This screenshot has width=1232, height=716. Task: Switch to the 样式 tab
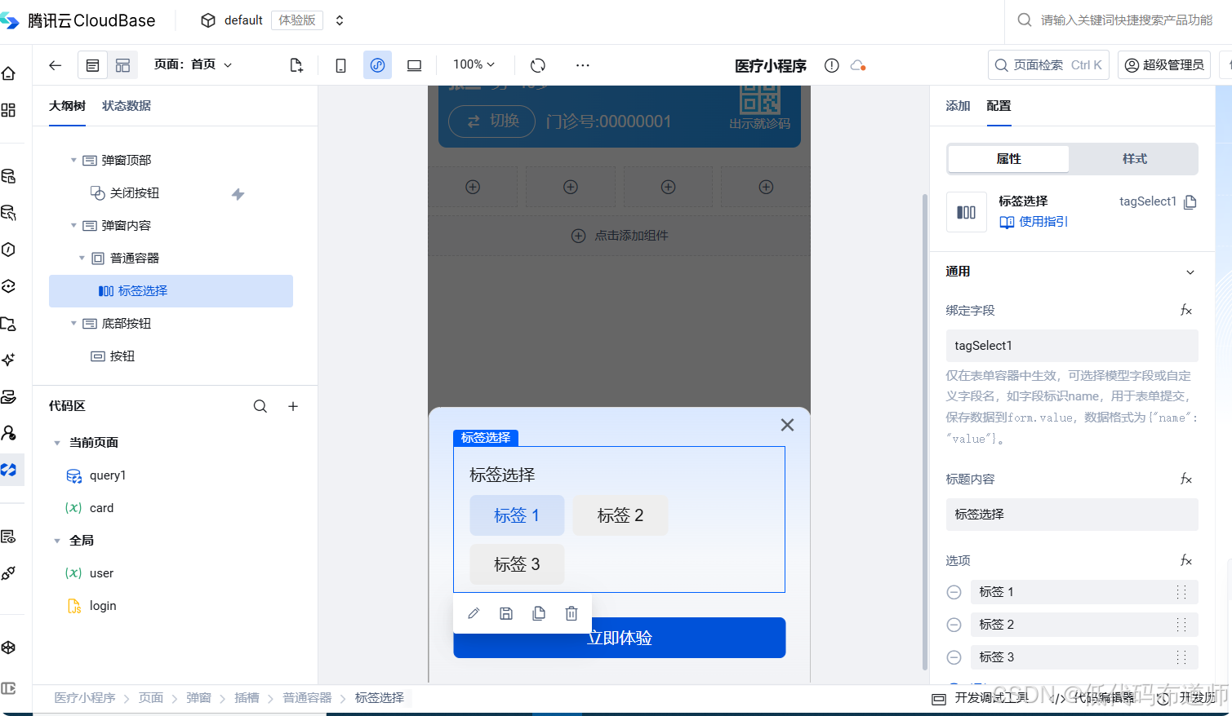[1135, 159]
